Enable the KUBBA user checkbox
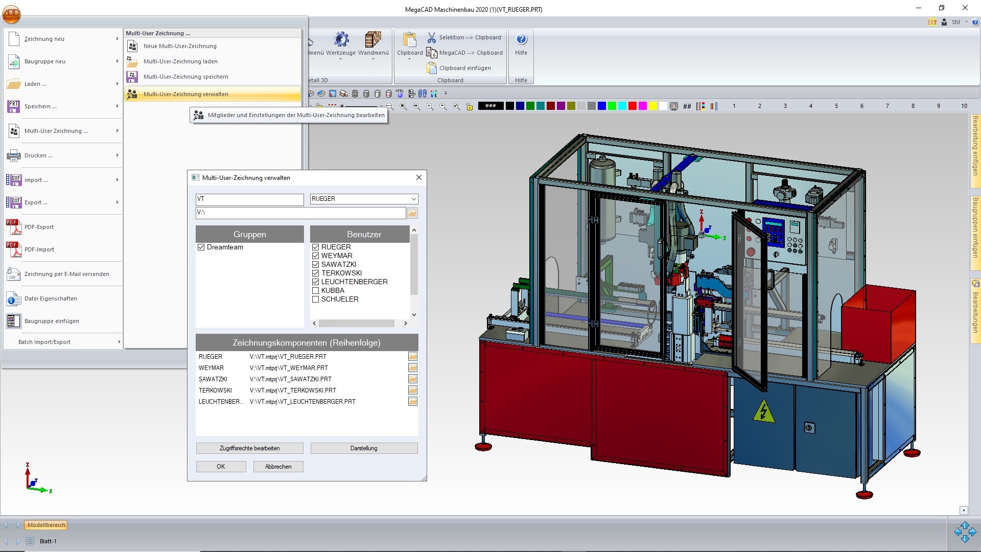Image resolution: width=981 pixels, height=552 pixels. pyautogui.click(x=316, y=291)
